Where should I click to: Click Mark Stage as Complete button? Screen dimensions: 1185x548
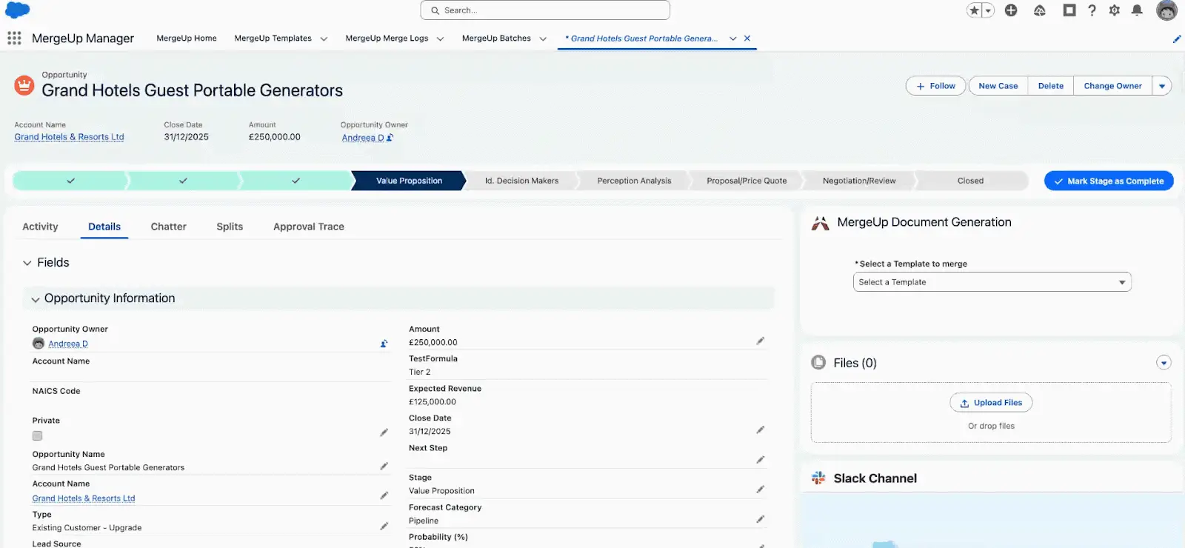pyautogui.click(x=1108, y=181)
